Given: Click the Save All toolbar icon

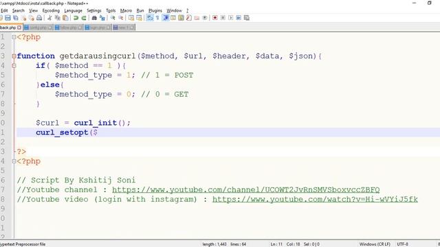Looking at the screenshot, I should 16,18.
